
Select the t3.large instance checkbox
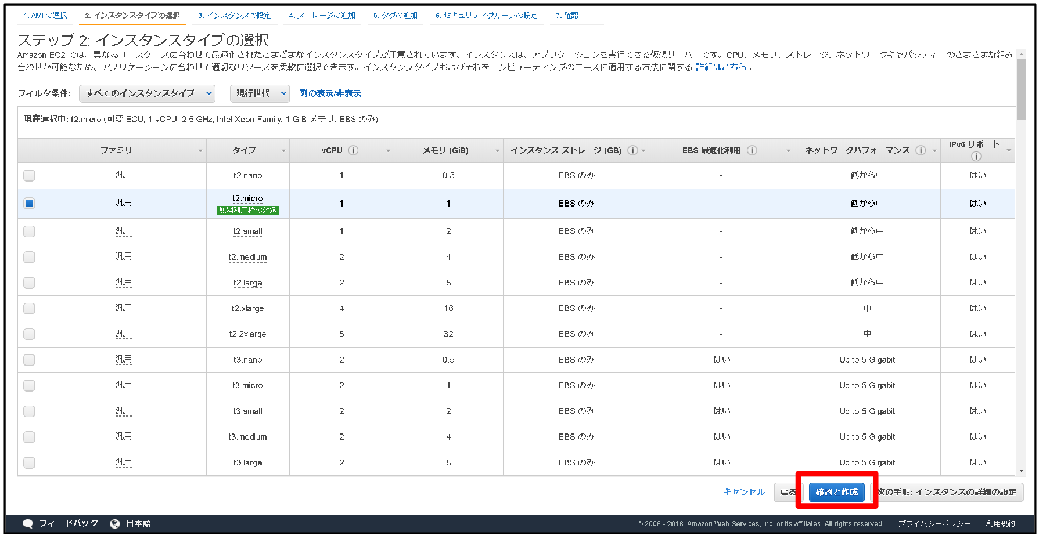[x=28, y=462]
